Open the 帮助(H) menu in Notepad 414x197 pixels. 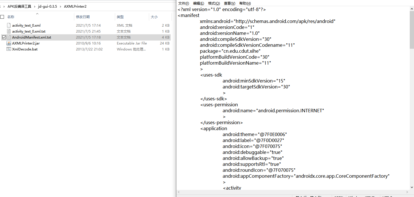pos(245,3)
